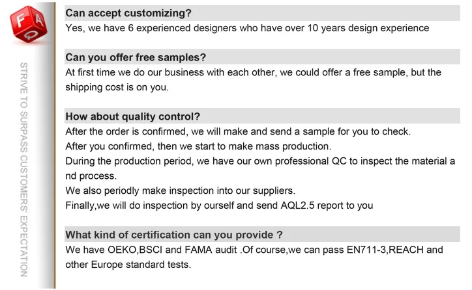Click the 'What kind of certification' heading

pyautogui.click(x=174, y=235)
